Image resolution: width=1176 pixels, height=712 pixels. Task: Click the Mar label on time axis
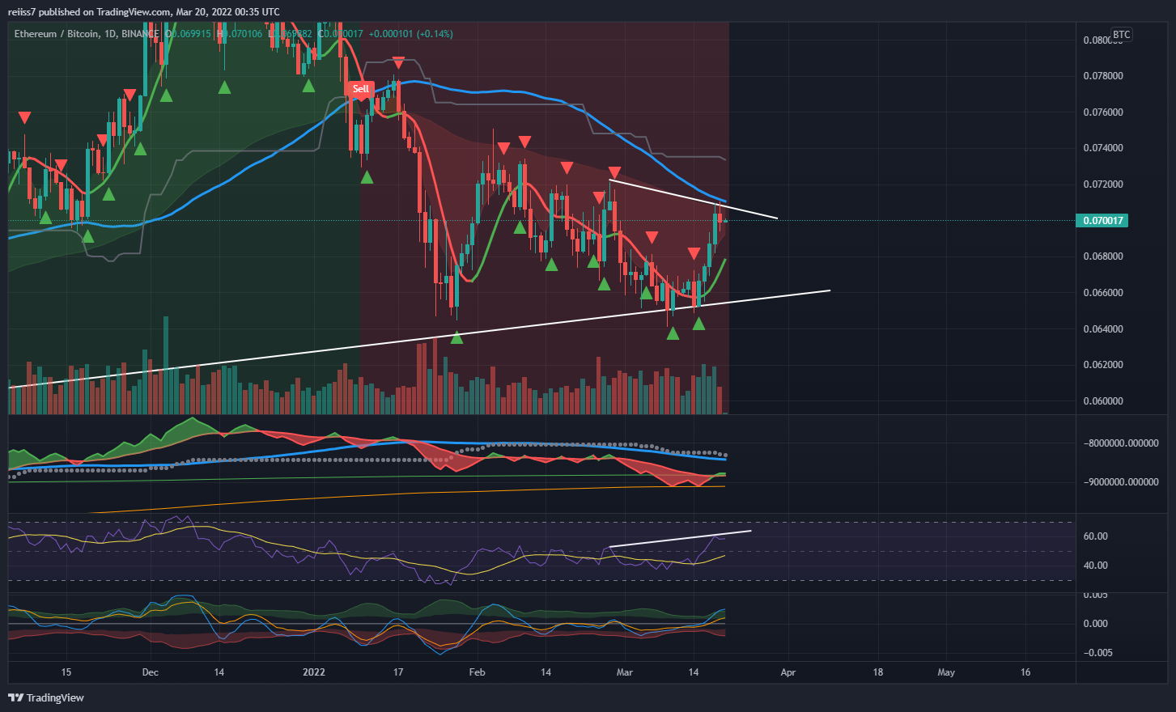[x=625, y=672]
